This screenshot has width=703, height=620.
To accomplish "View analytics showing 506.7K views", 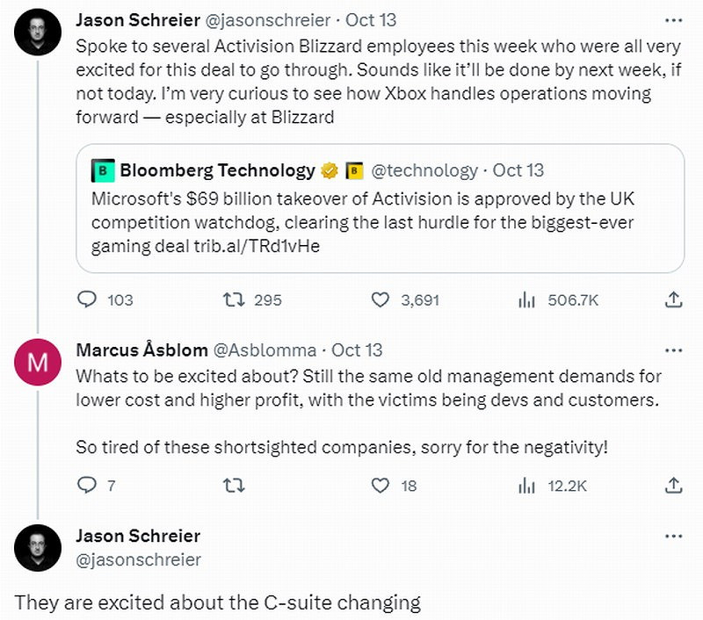I will [x=527, y=299].
